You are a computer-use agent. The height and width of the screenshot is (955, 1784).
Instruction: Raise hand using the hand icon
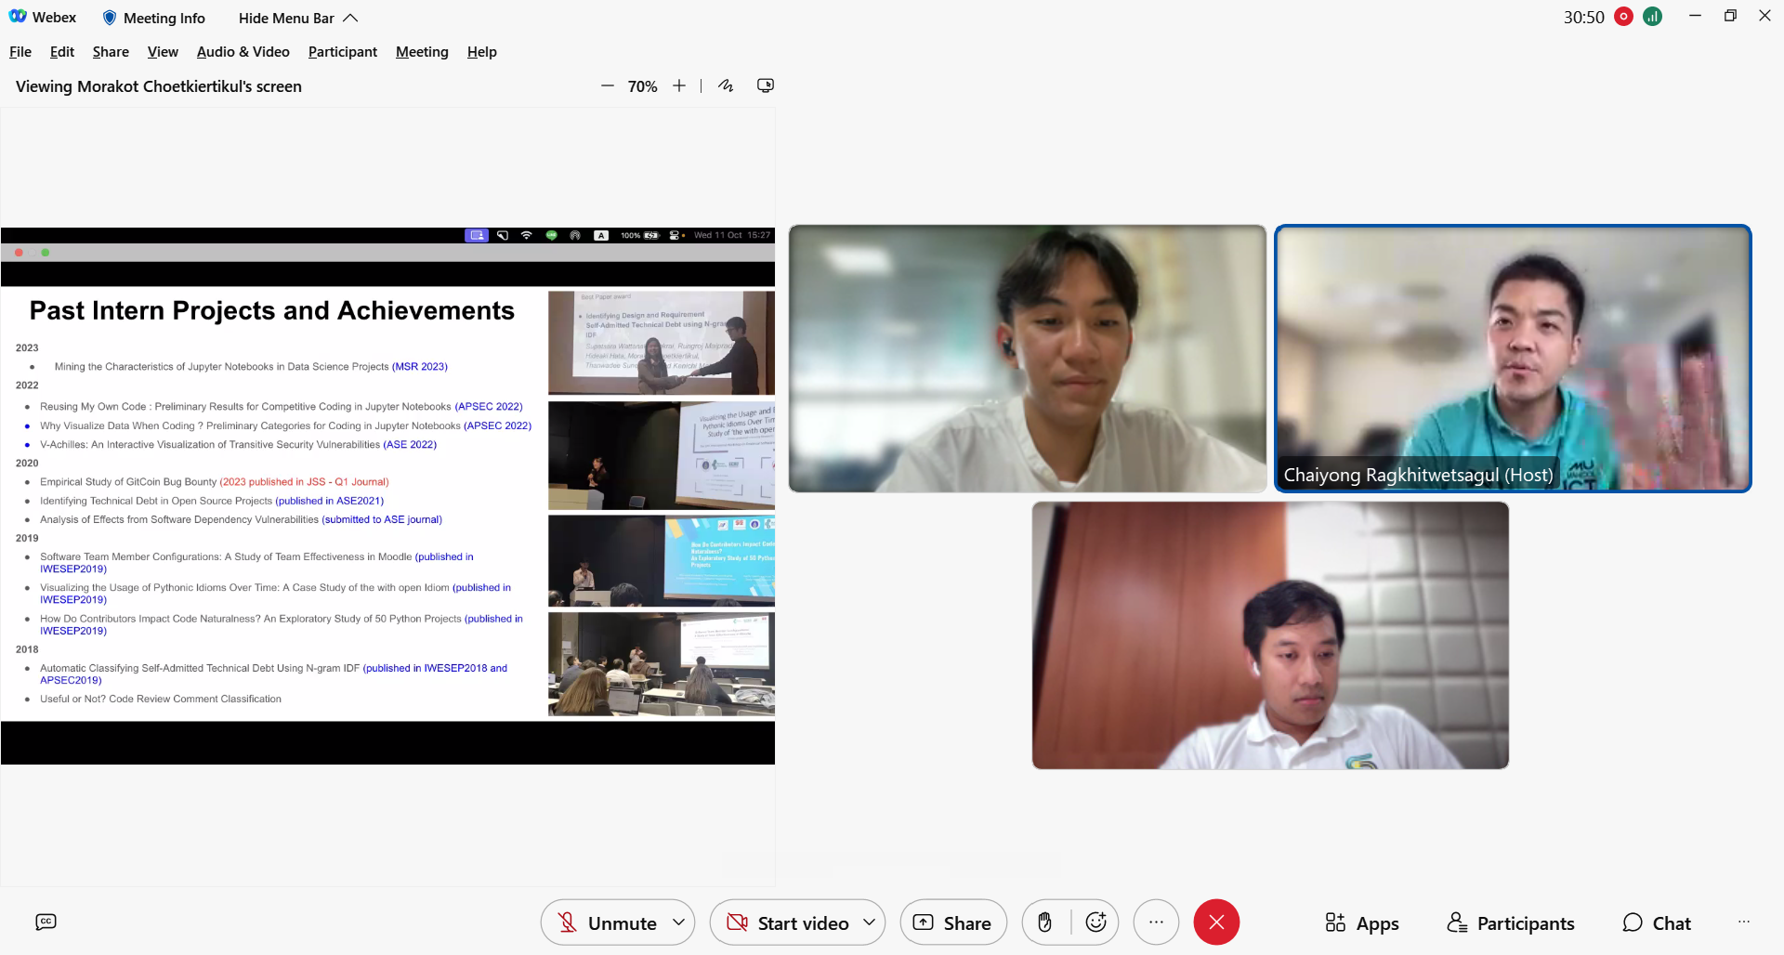[1045, 922]
